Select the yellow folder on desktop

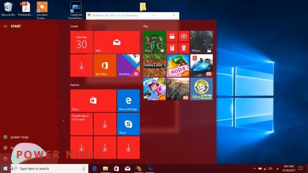pyautogui.click(x=143, y=7)
